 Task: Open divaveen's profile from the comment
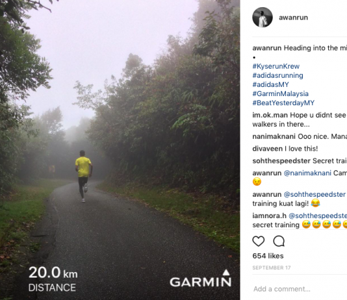[268, 149]
